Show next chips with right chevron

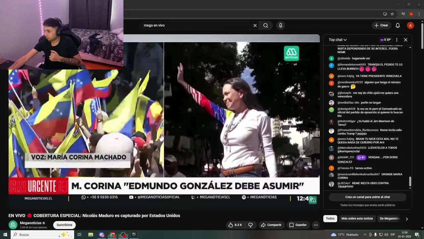pos(407,219)
